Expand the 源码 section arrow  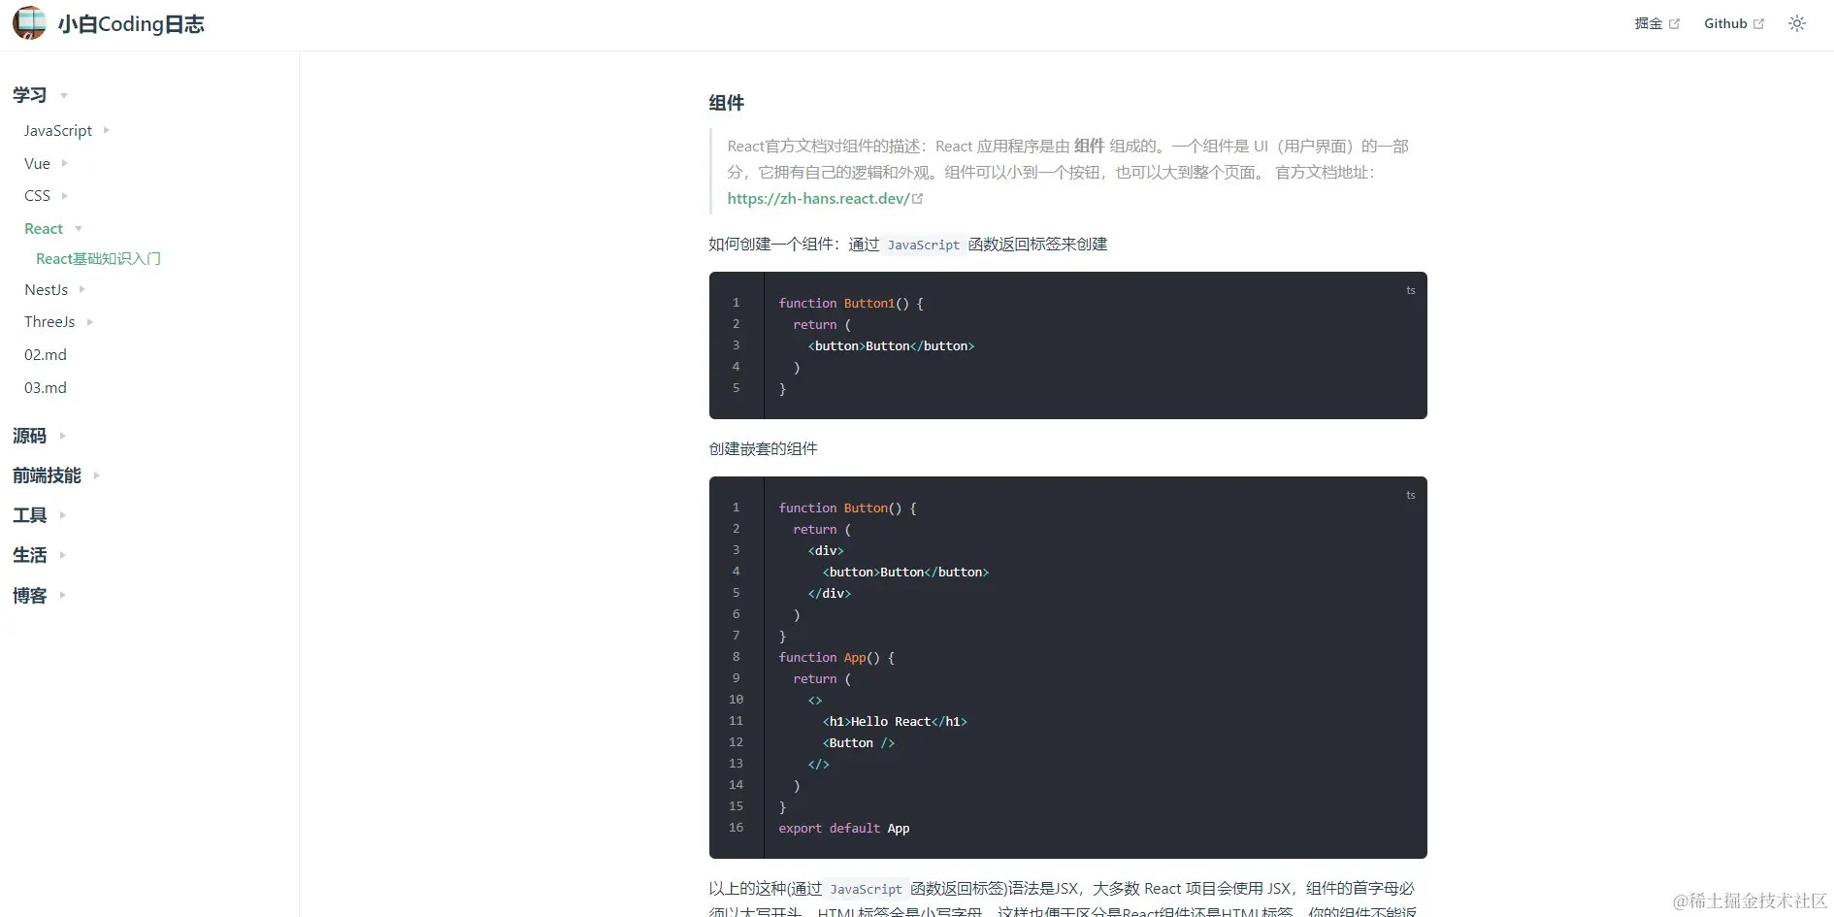tap(63, 436)
